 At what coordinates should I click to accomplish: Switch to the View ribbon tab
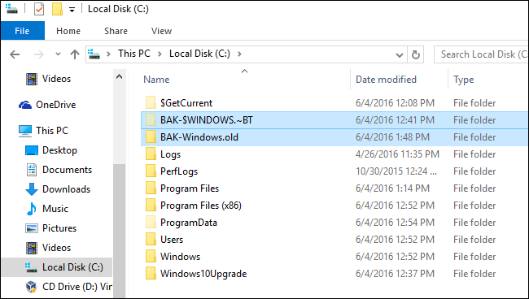pos(161,31)
